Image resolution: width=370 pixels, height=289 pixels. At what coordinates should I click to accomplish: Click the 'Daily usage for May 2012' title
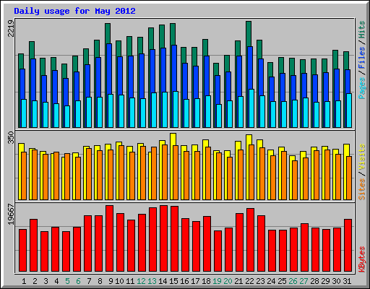click(74, 11)
